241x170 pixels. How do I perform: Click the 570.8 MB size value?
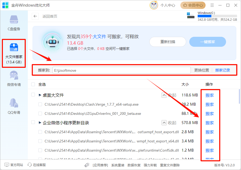190,123
